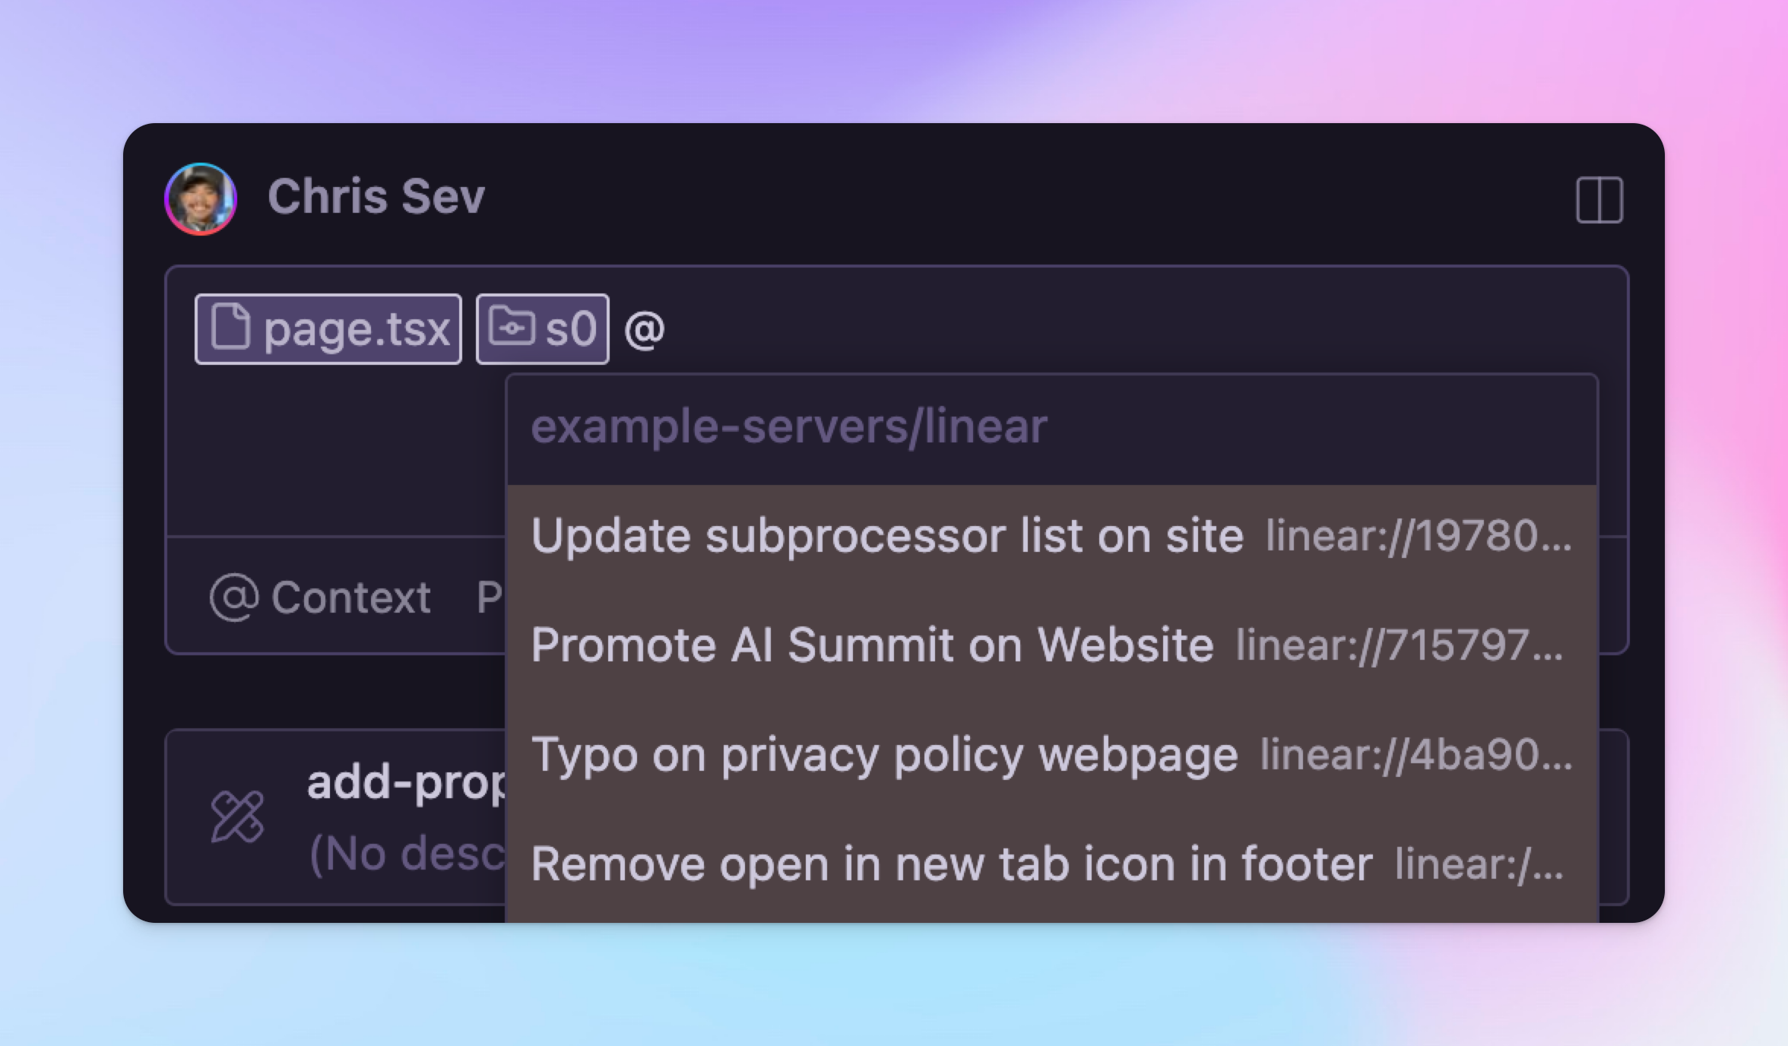Select the page.tsx context chip
Screen dimensions: 1788x1046
(x=328, y=329)
